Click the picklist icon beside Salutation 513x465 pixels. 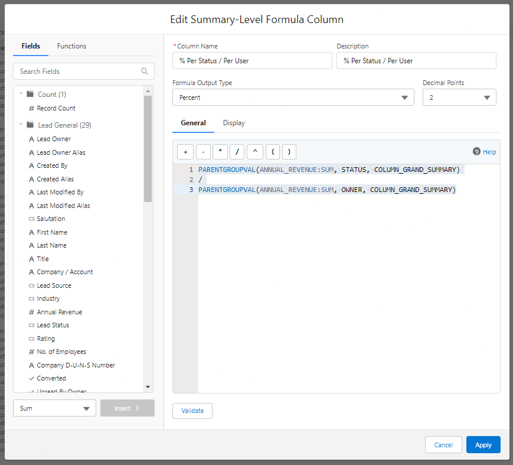[31, 219]
